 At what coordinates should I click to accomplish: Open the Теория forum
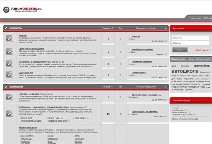point(23,35)
